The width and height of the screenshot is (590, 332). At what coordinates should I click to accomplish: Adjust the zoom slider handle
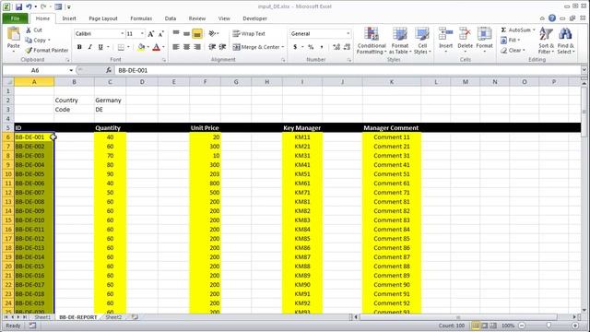tap(549, 326)
